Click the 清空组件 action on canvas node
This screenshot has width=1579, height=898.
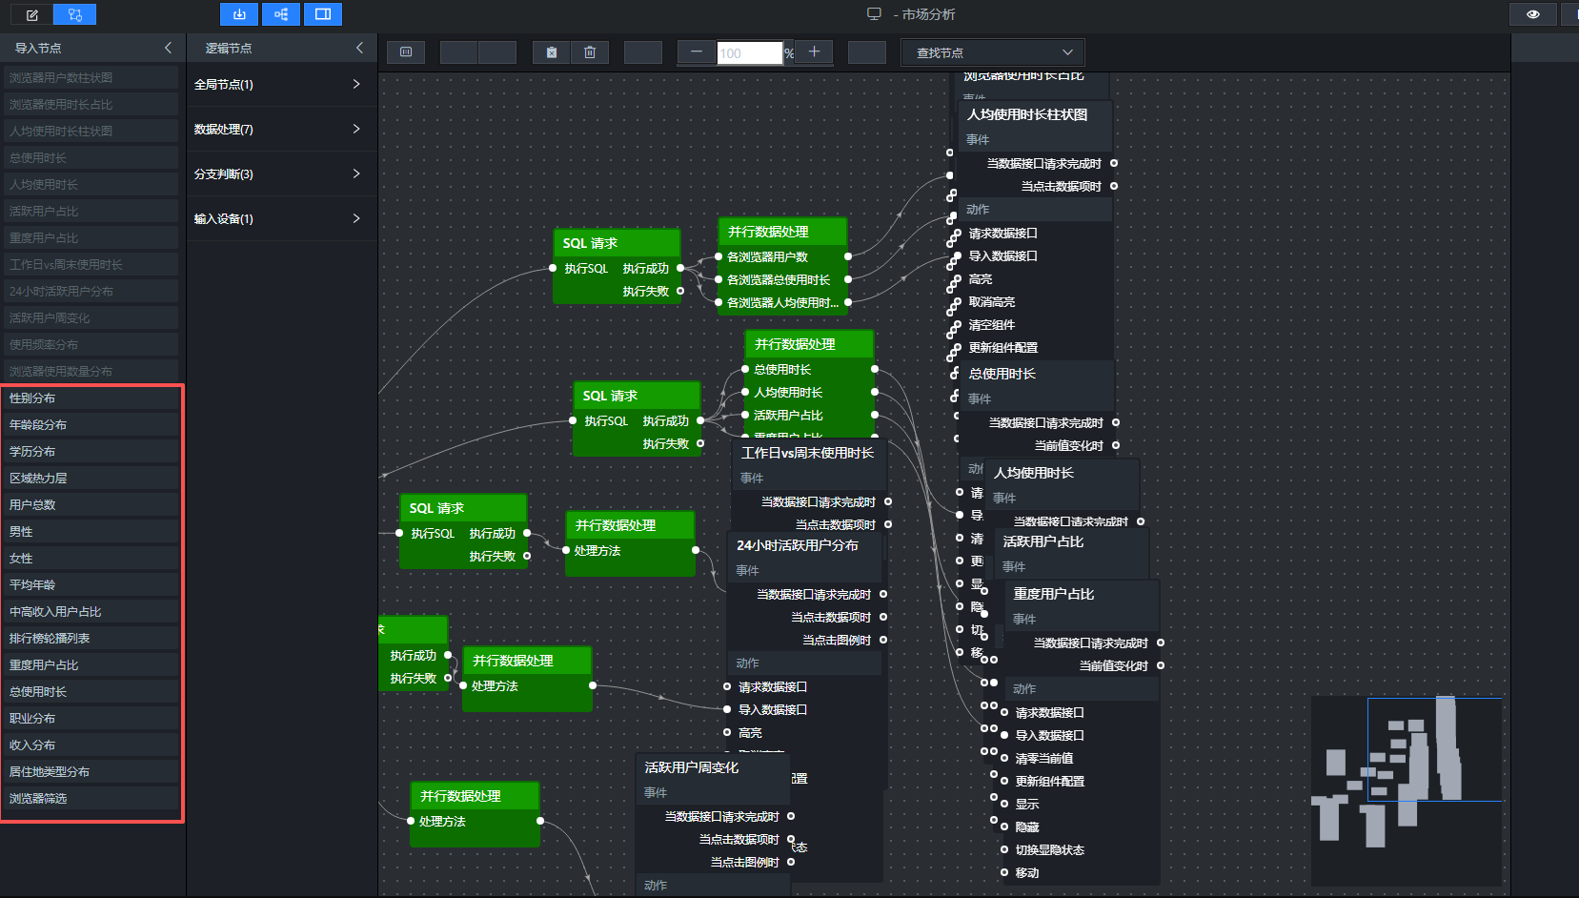[992, 325]
